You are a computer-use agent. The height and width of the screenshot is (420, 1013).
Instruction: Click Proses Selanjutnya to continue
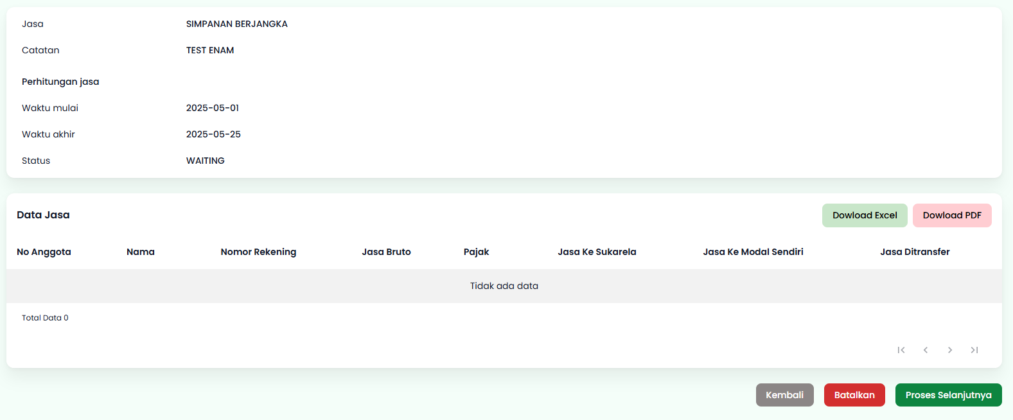pyautogui.click(x=948, y=395)
